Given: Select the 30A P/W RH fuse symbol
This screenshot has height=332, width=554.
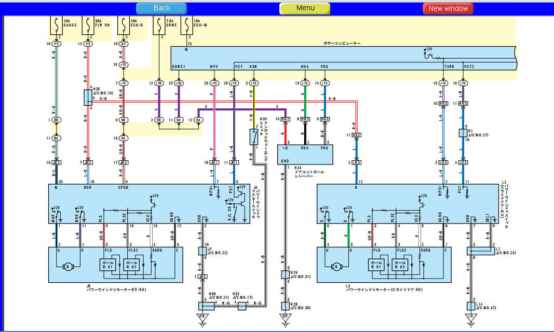Looking at the screenshot, I should click(x=88, y=25).
